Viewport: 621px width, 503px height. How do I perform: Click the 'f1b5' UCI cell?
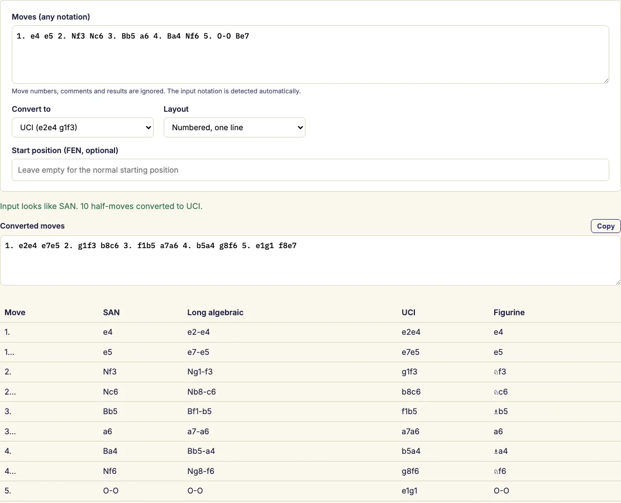click(409, 411)
